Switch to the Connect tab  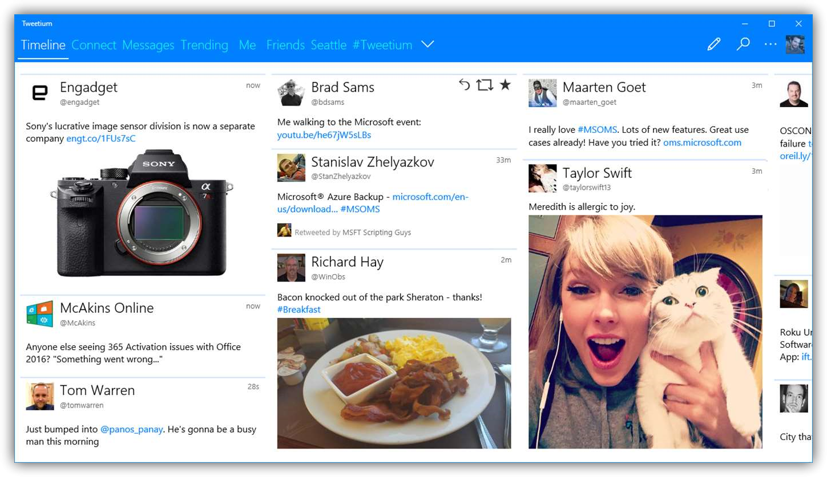[94, 45]
